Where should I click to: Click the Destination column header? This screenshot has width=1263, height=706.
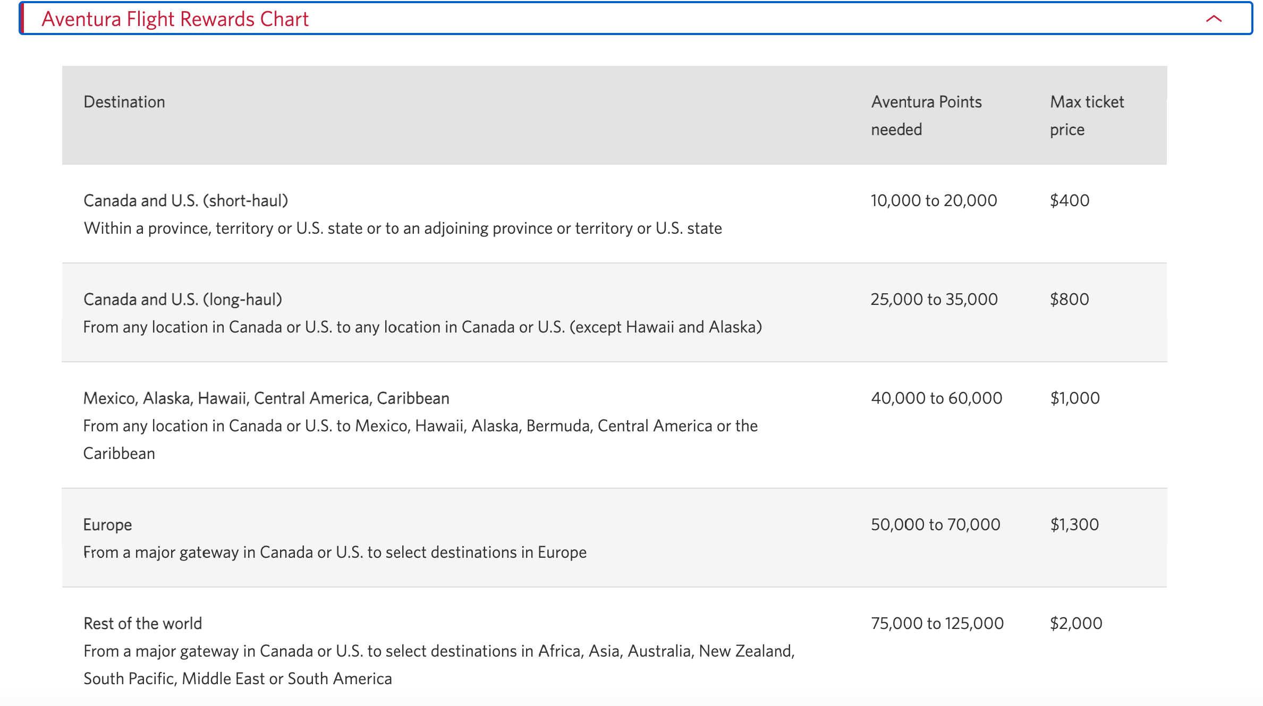coord(124,101)
